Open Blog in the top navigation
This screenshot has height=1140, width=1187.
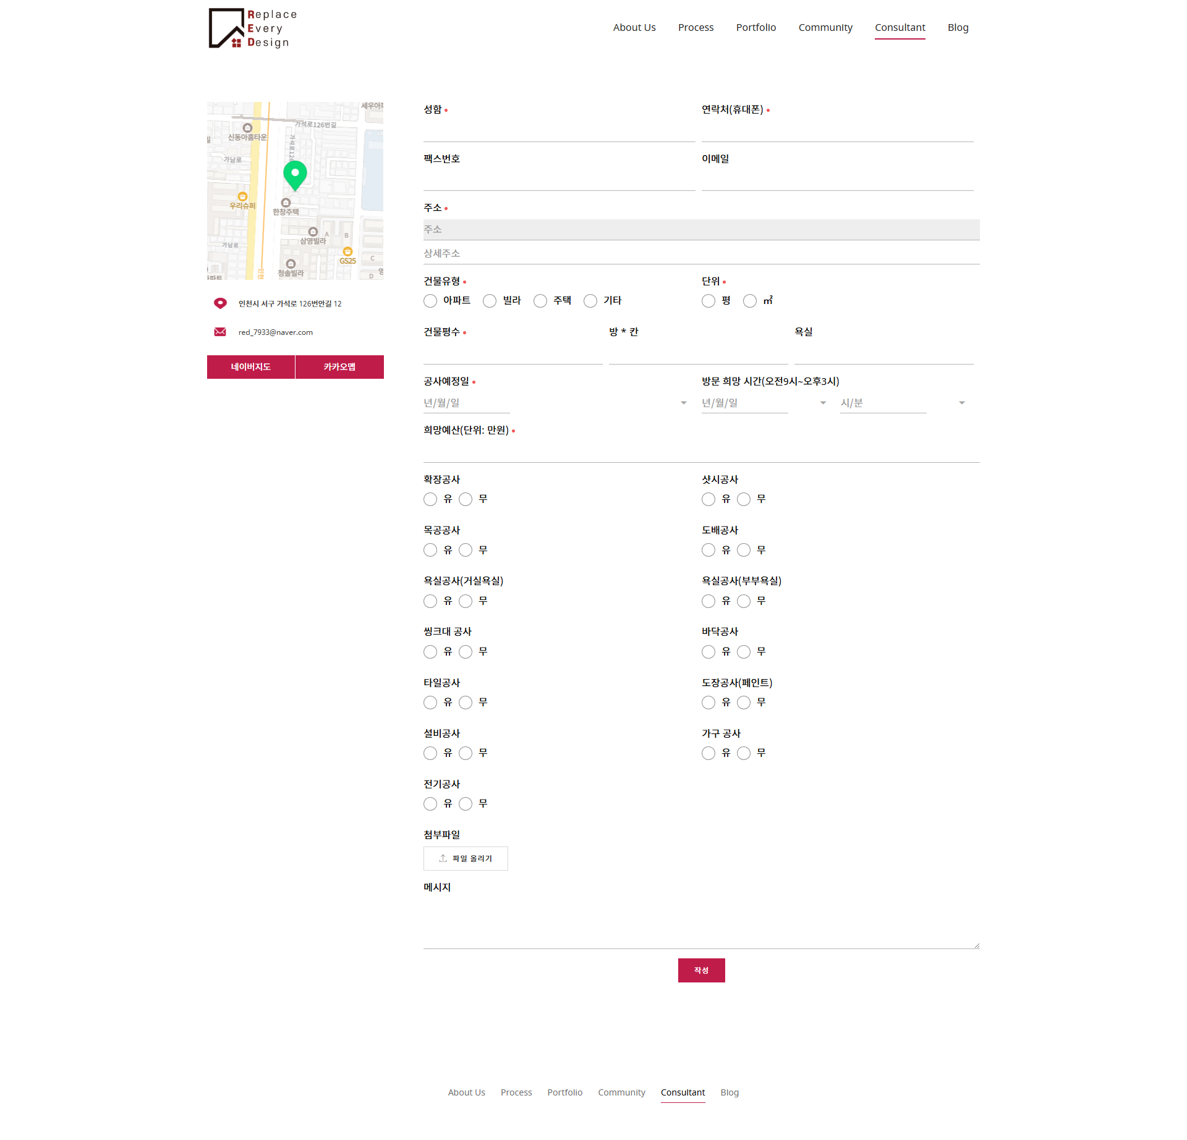pos(958,27)
